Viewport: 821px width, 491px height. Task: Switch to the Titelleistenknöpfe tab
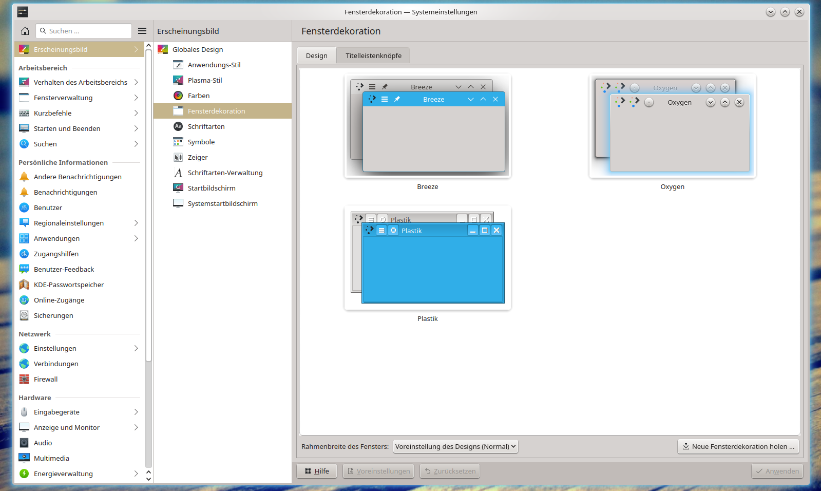pyautogui.click(x=373, y=55)
